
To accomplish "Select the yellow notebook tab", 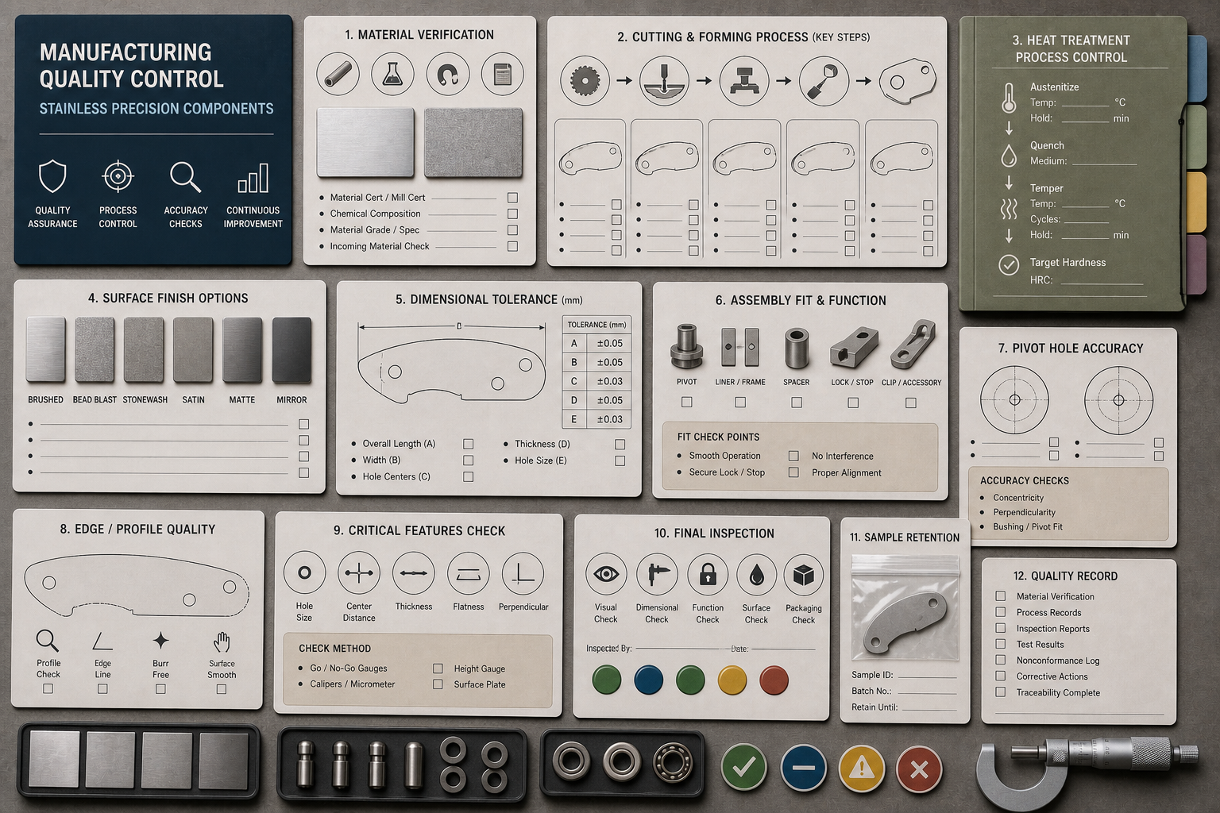I will [1195, 202].
